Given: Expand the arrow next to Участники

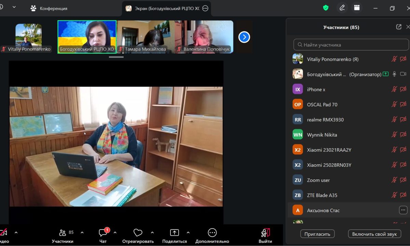Looking at the screenshot, I should point(82,233).
